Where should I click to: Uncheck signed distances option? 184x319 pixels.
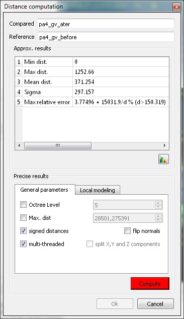point(24,231)
